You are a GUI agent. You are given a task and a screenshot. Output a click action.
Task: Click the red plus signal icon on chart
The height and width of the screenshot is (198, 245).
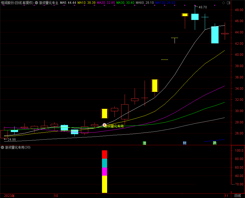pyautogui.click(x=104, y=125)
